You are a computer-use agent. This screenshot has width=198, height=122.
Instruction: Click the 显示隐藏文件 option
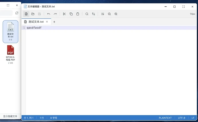coord(10,117)
